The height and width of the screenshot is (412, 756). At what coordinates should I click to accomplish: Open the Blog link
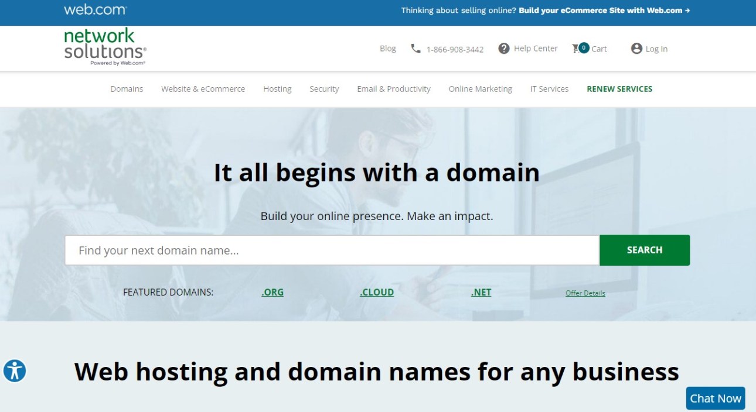point(388,49)
